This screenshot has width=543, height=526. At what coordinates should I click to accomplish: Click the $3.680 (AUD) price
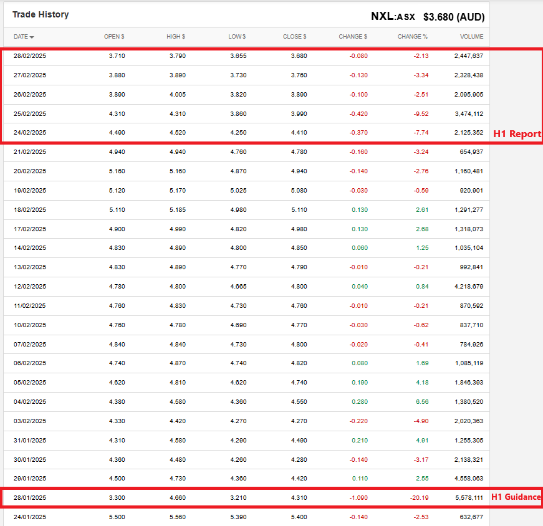click(453, 17)
